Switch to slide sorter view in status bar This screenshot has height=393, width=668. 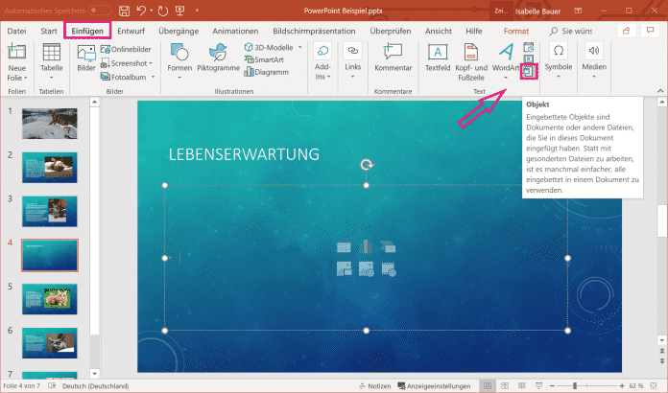[x=507, y=386]
